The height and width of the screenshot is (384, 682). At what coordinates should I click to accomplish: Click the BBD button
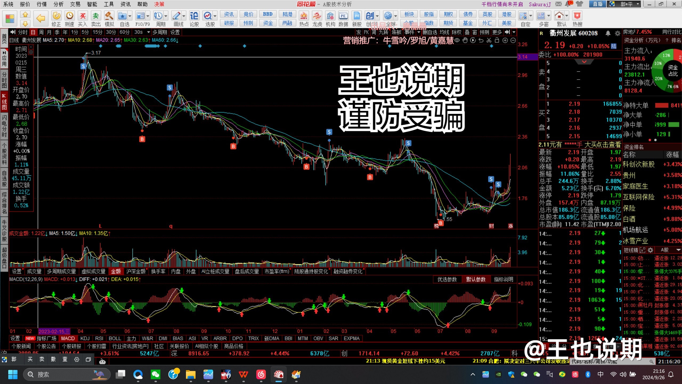click(x=268, y=14)
